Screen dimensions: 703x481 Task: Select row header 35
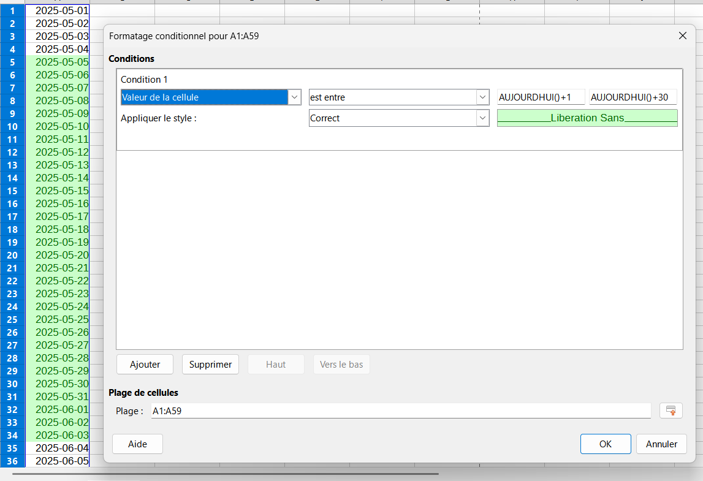12,449
